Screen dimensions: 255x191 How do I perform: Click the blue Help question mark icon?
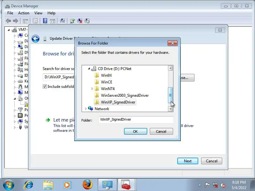45,21
